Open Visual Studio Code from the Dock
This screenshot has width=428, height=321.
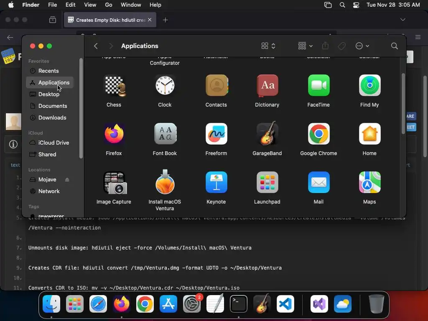[285, 304]
